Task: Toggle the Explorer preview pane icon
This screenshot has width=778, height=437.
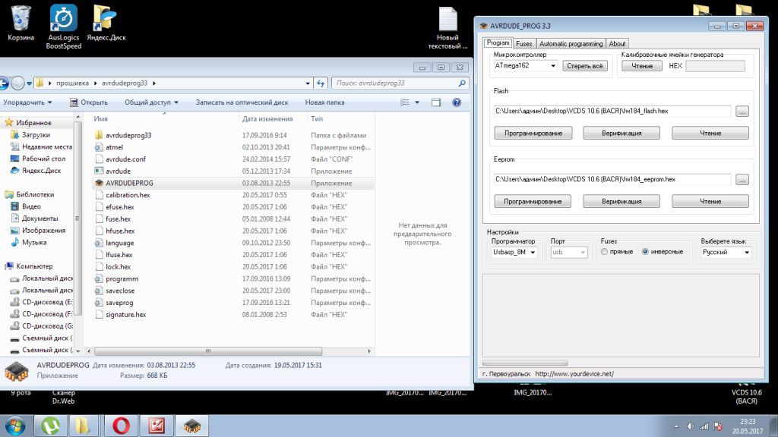Action: tap(435, 102)
